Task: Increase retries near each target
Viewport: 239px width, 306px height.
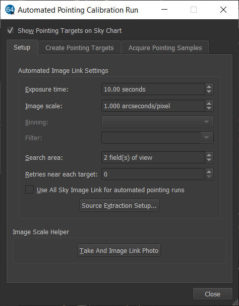Action: 209,172
